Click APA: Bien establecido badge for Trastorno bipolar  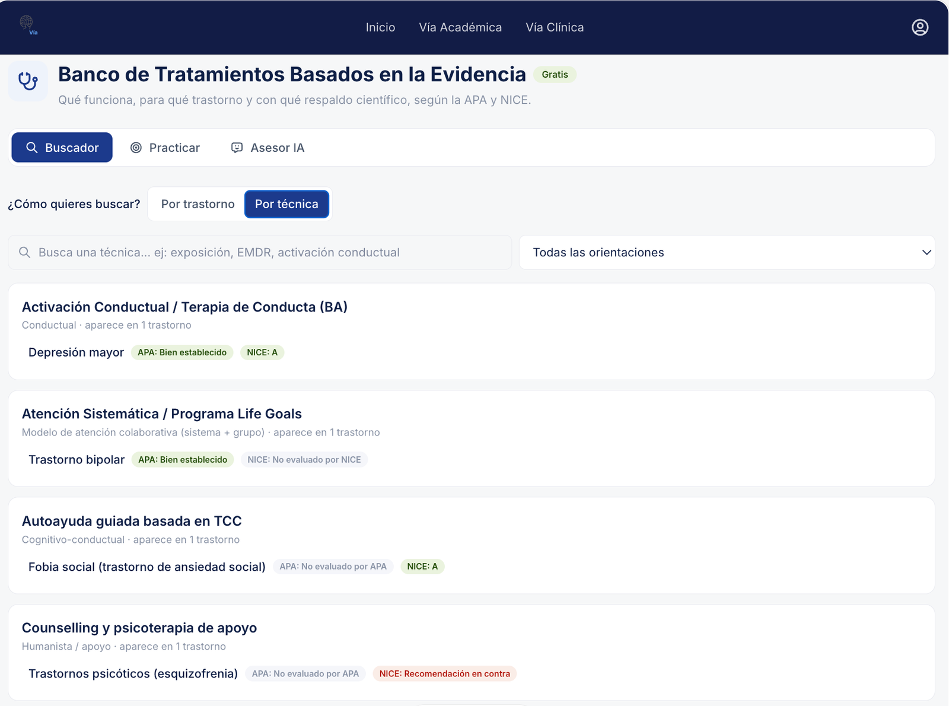[x=183, y=460]
